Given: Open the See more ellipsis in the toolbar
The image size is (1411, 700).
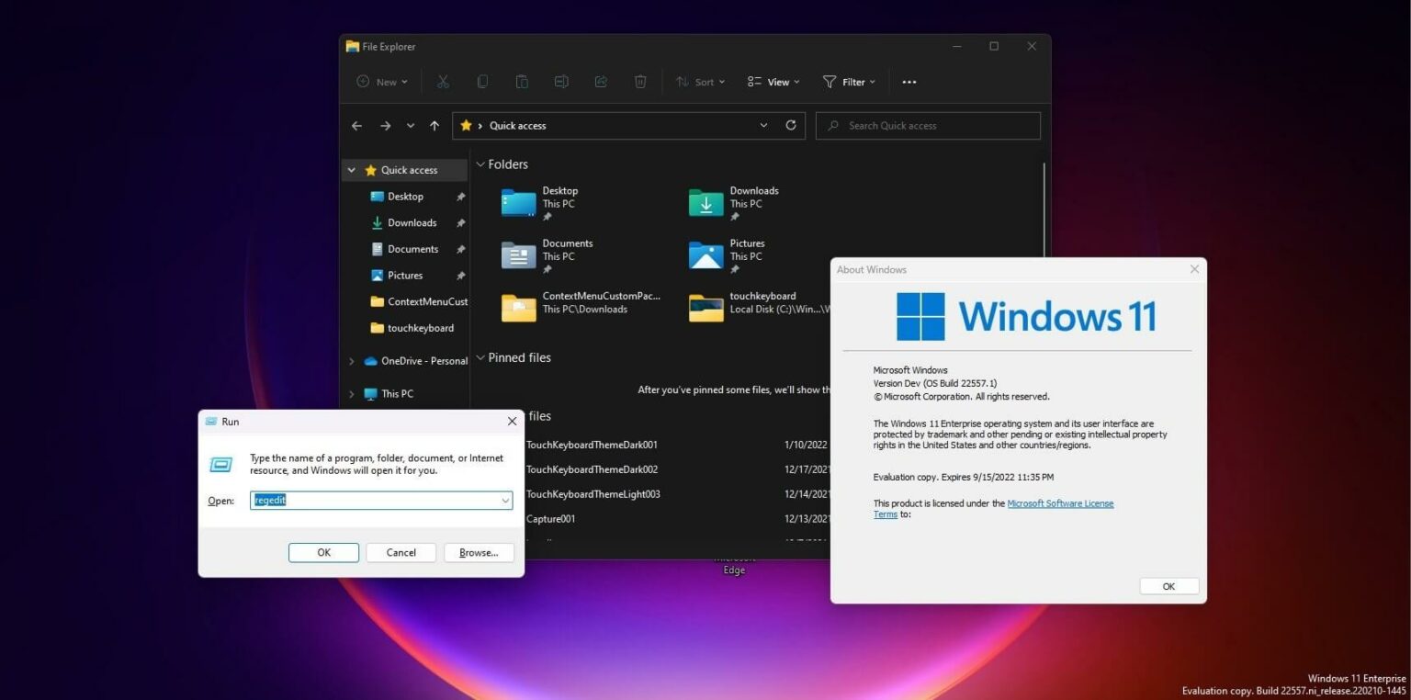Looking at the screenshot, I should pyautogui.click(x=909, y=82).
